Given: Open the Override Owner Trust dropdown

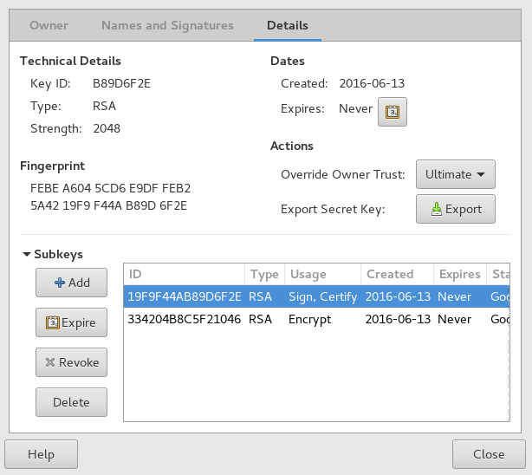Looking at the screenshot, I should click(456, 174).
